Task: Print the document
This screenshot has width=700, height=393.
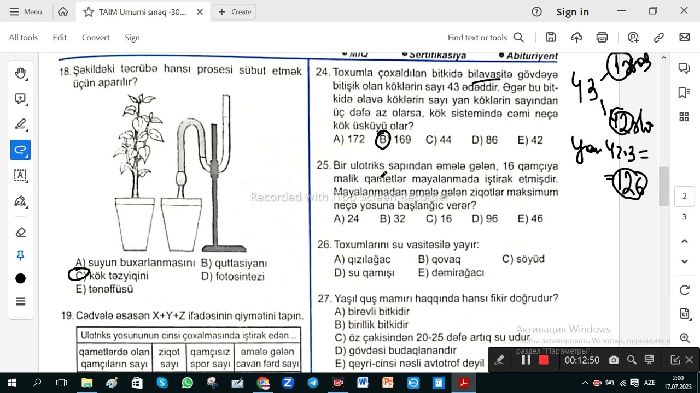Action: [602, 38]
